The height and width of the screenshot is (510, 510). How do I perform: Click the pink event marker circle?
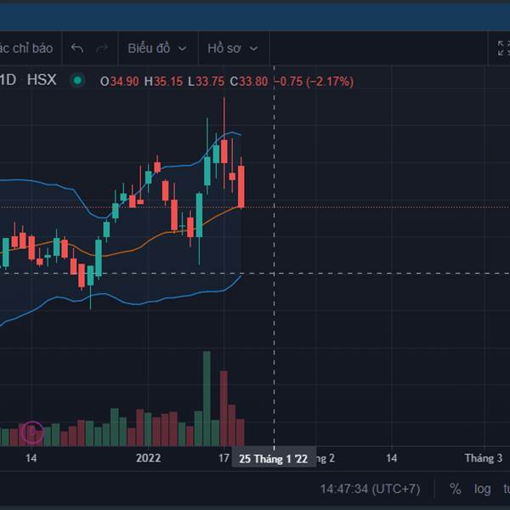(x=32, y=432)
